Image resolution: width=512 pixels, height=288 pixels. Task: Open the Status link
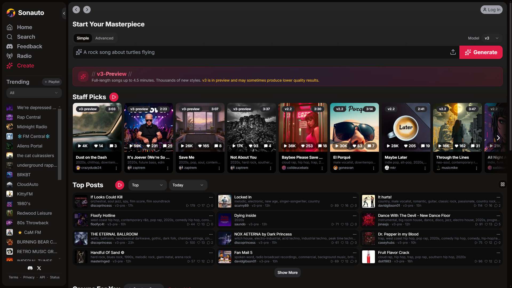click(x=55, y=277)
